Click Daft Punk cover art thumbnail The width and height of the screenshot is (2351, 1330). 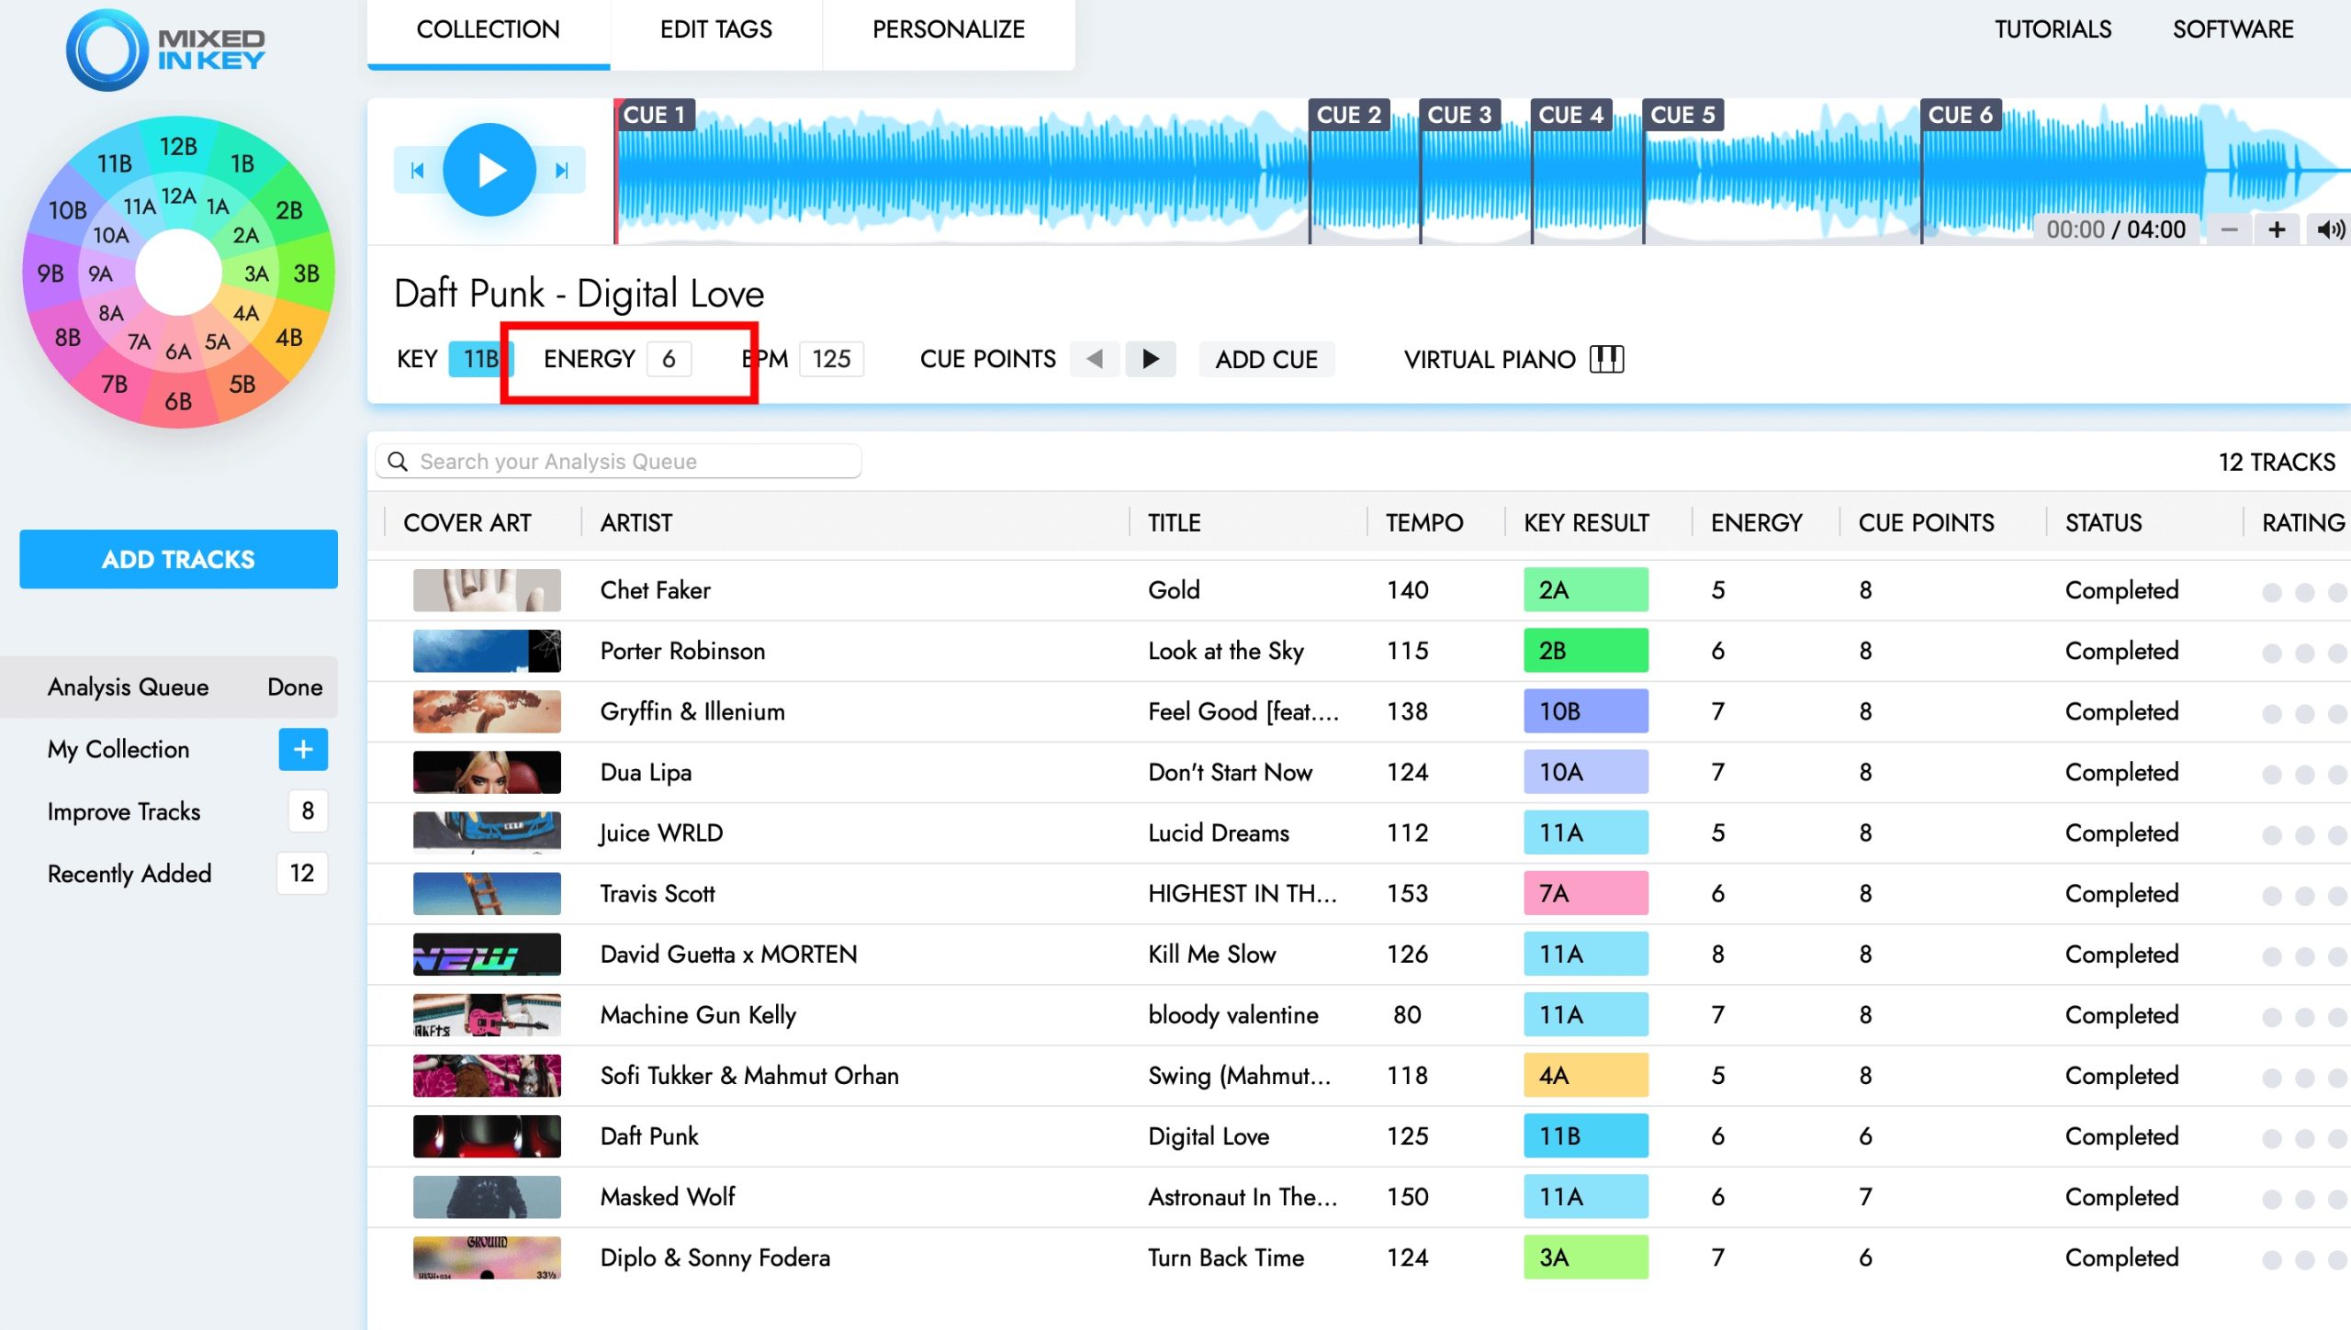click(487, 1136)
